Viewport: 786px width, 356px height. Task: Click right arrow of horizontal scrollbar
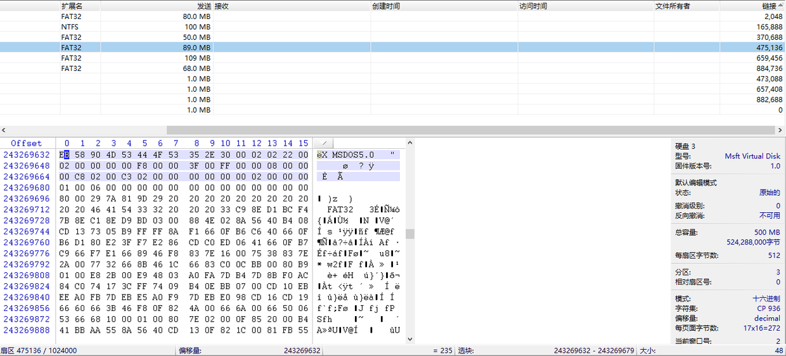781,130
